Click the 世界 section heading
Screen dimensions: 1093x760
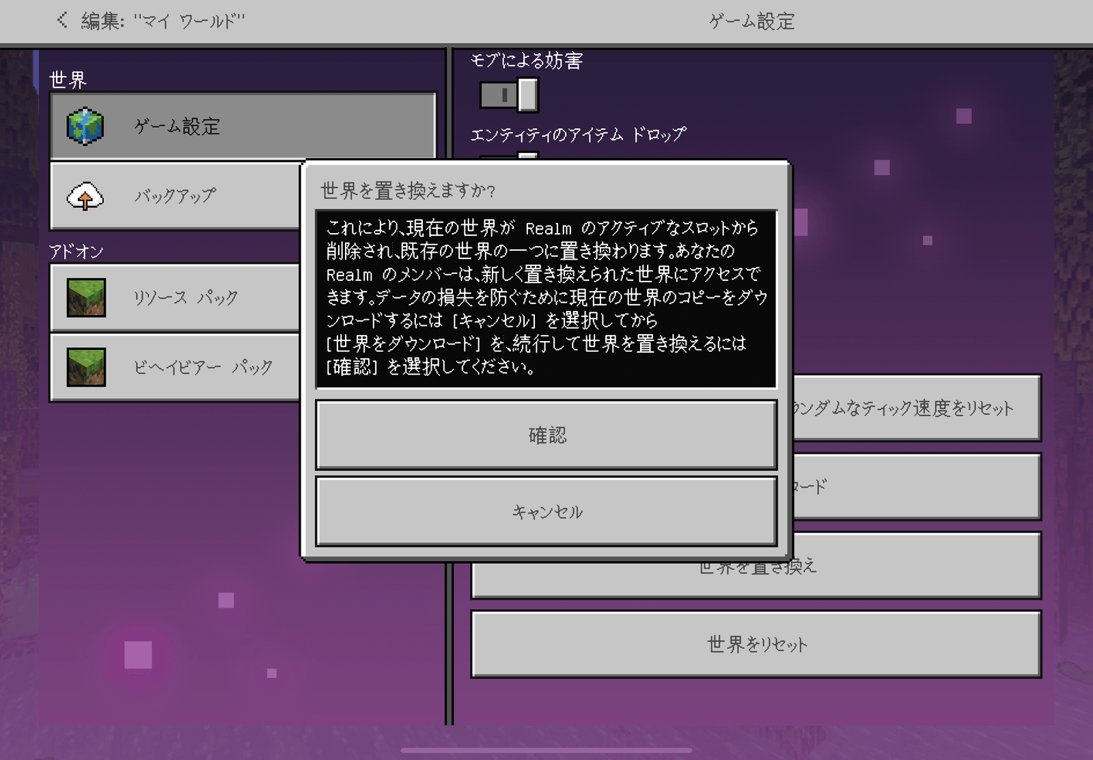click(68, 80)
